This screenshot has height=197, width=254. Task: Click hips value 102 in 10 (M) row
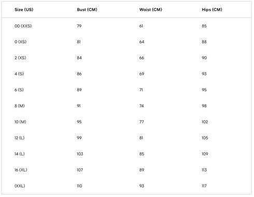(205, 122)
